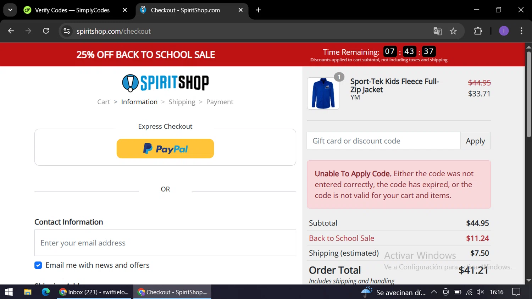This screenshot has height=299, width=532.
Task: Click the address bar URL
Action: (x=113, y=31)
